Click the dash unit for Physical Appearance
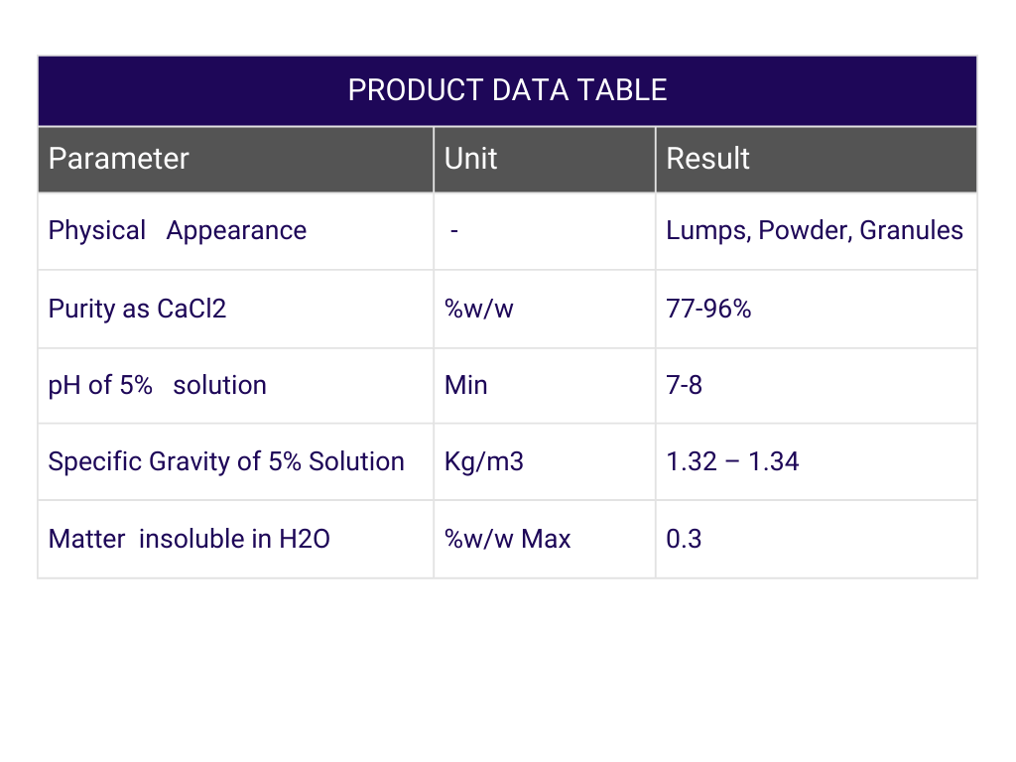The image size is (1016, 762). (x=454, y=230)
